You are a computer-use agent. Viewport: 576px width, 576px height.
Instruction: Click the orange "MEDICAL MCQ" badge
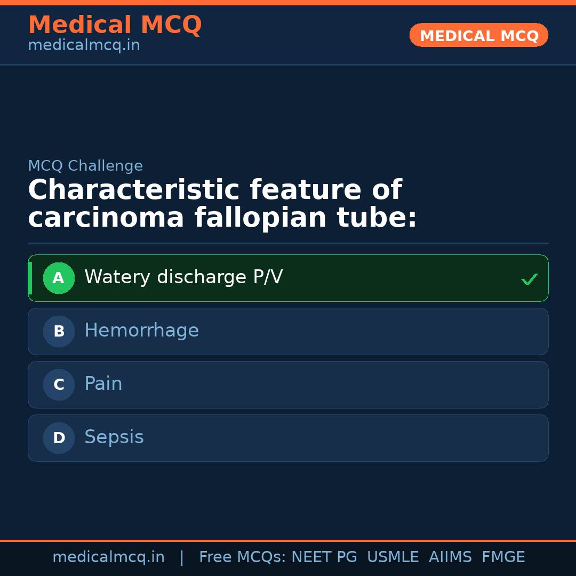click(x=479, y=36)
